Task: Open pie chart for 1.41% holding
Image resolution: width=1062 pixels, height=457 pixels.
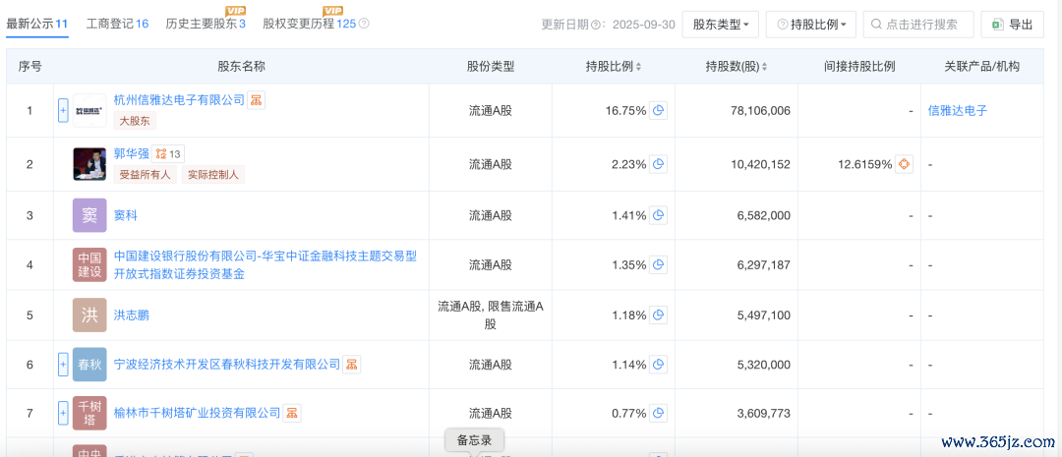Action: point(658,215)
